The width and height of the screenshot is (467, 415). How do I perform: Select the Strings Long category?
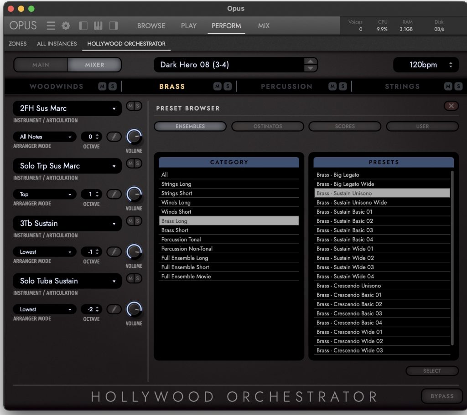pyautogui.click(x=229, y=184)
